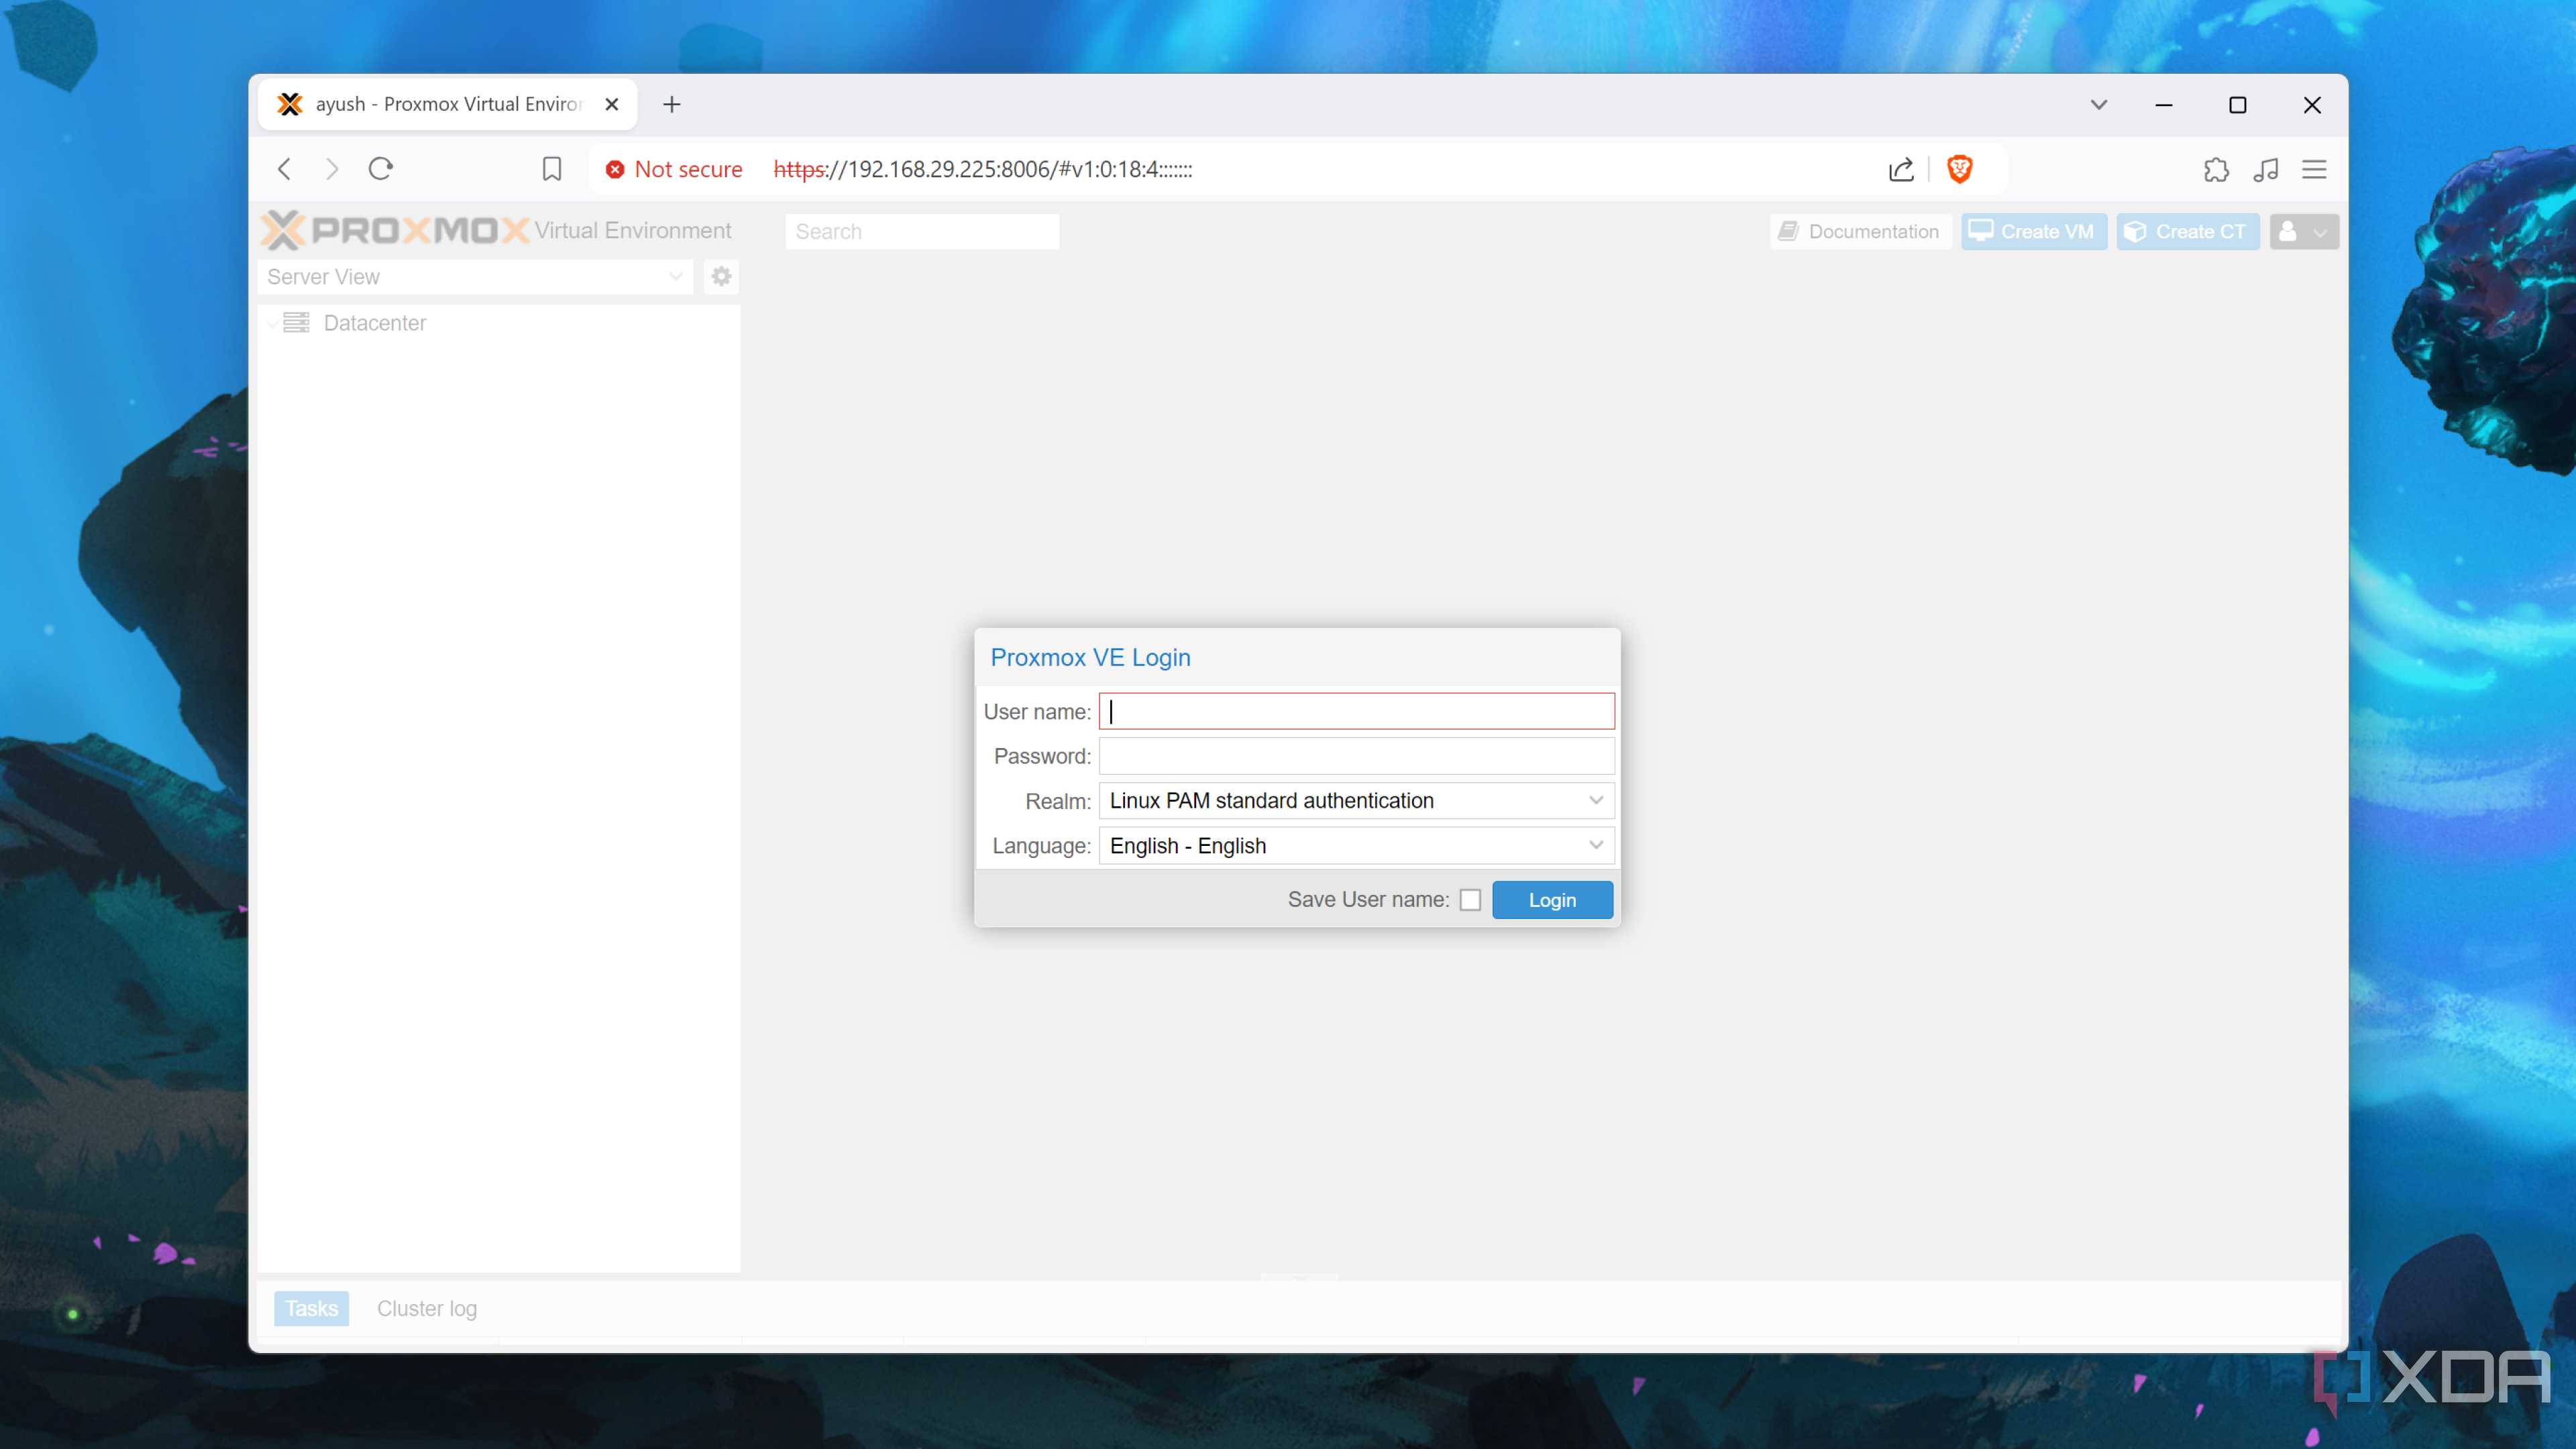
Task: Open the Server View gear settings icon
Action: click(x=721, y=276)
